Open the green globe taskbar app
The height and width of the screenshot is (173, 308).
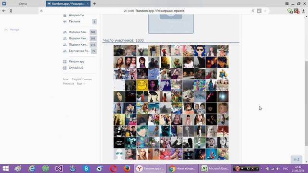[46, 169]
